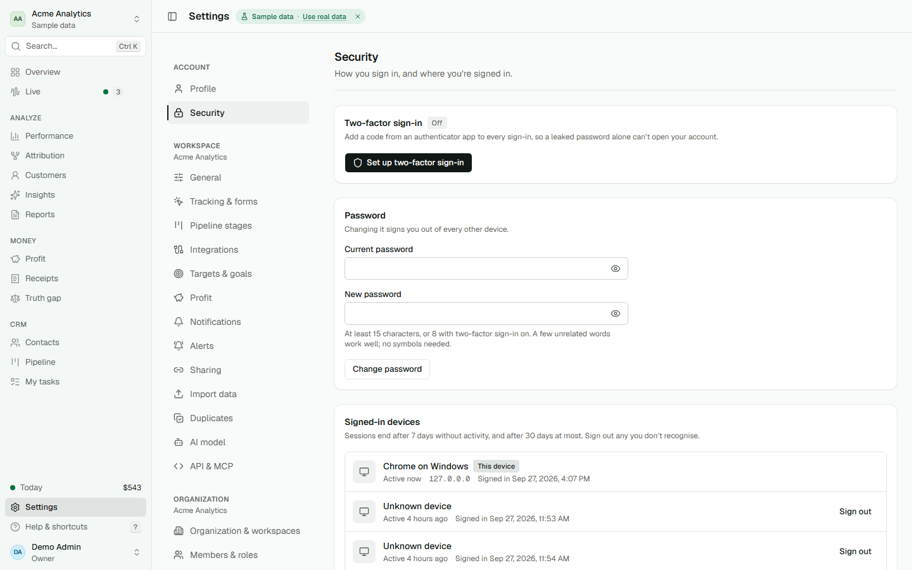The image size is (912, 570).
Task: Click the two-factor Off status badge
Action: point(437,123)
